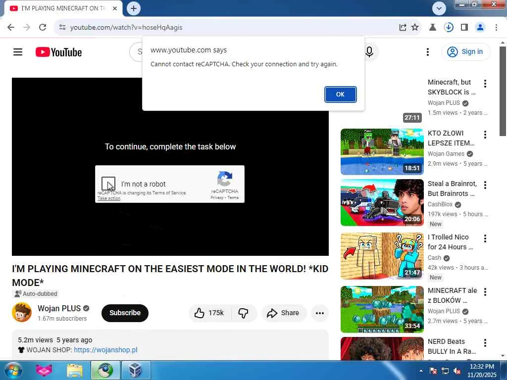The image size is (507, 380).
Task: Share this page icon in address bar
Action: [x=403, y=28]
